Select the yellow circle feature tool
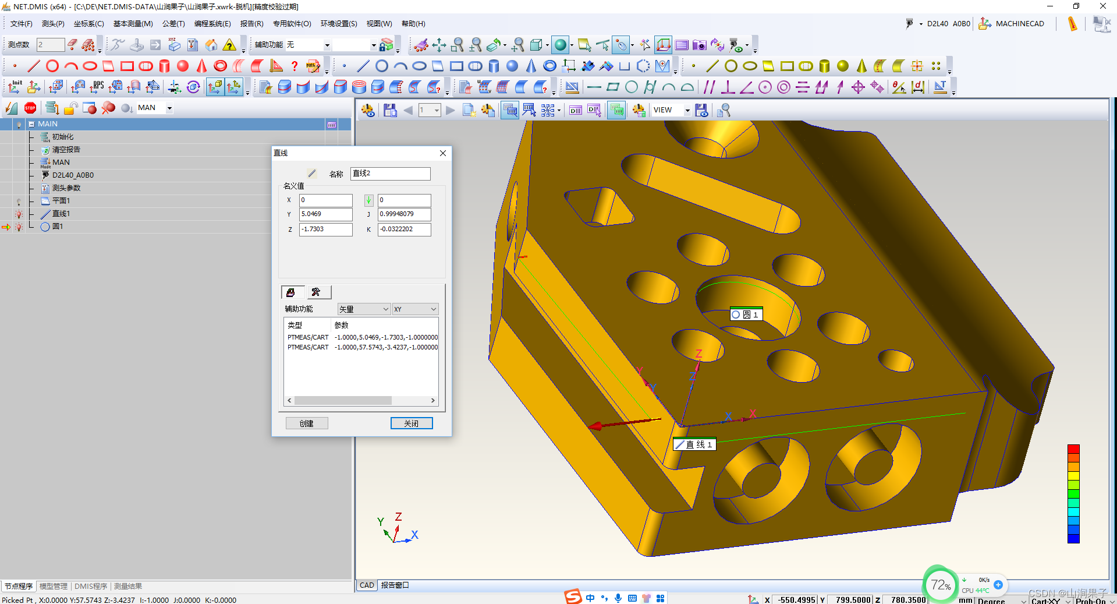Screen dimensions: 1117x604 coord(731,66)
